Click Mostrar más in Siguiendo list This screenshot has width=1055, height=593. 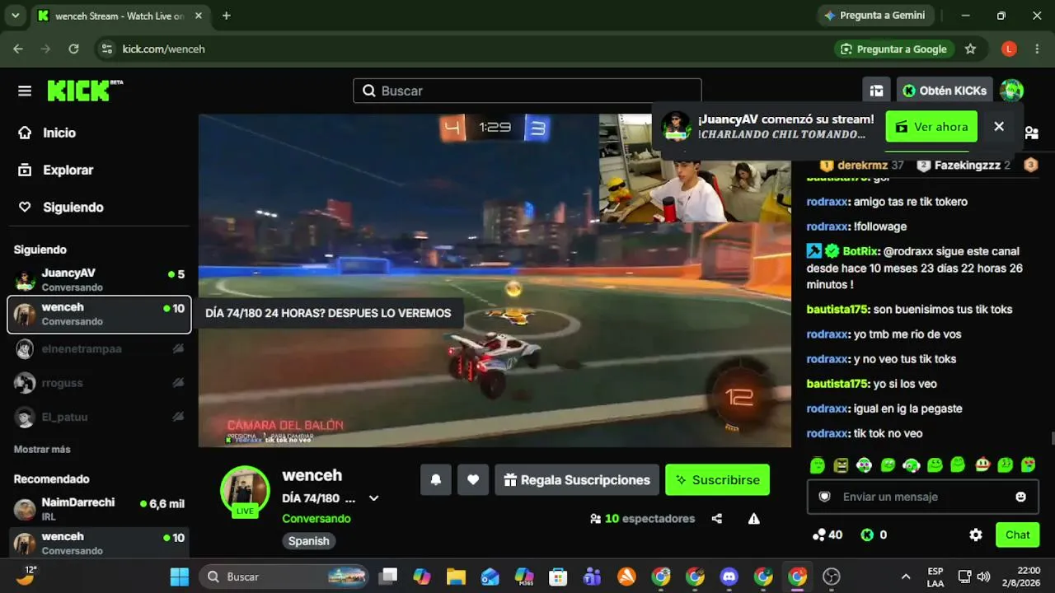click(42, 450)
